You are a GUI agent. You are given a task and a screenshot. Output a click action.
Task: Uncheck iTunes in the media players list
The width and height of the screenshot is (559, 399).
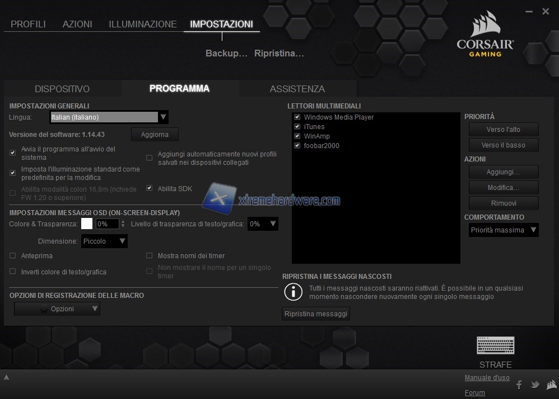click(297, 127)
